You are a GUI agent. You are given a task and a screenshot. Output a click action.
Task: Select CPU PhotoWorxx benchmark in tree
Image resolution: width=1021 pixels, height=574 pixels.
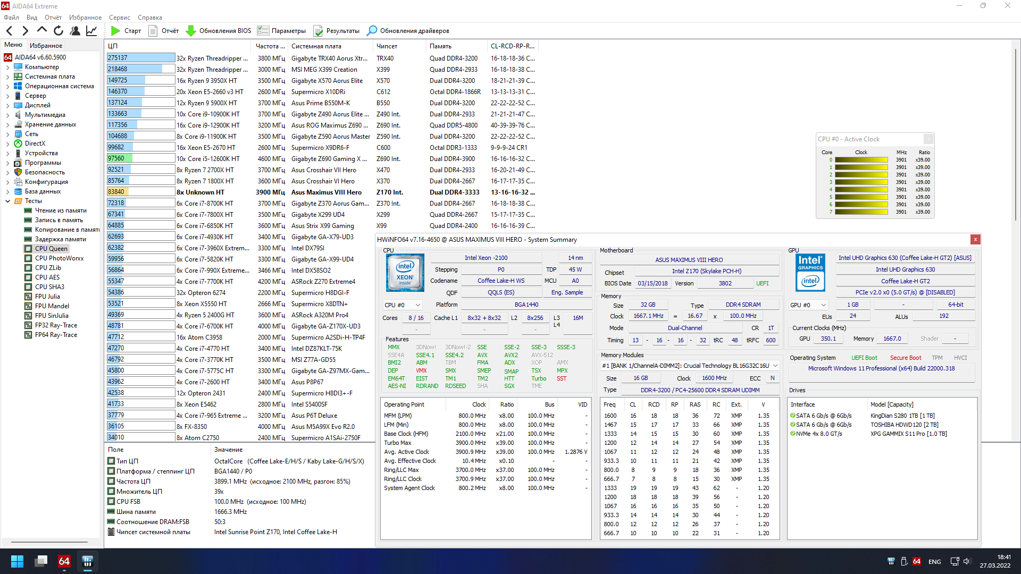[59, 258]
